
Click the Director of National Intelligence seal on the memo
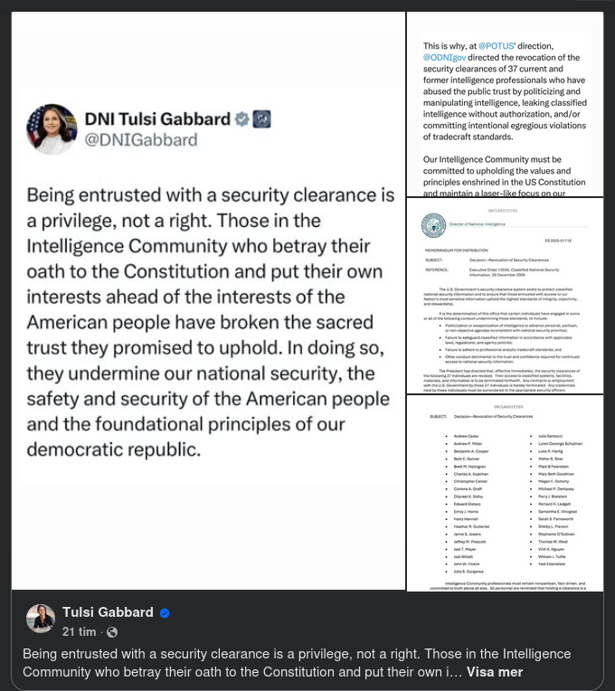434,225
